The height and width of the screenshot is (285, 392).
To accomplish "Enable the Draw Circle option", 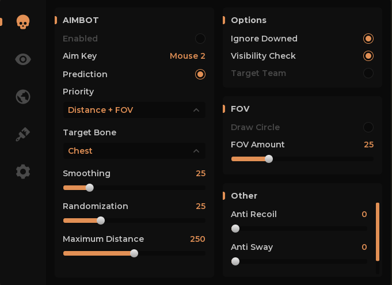I will click(368, 127).
